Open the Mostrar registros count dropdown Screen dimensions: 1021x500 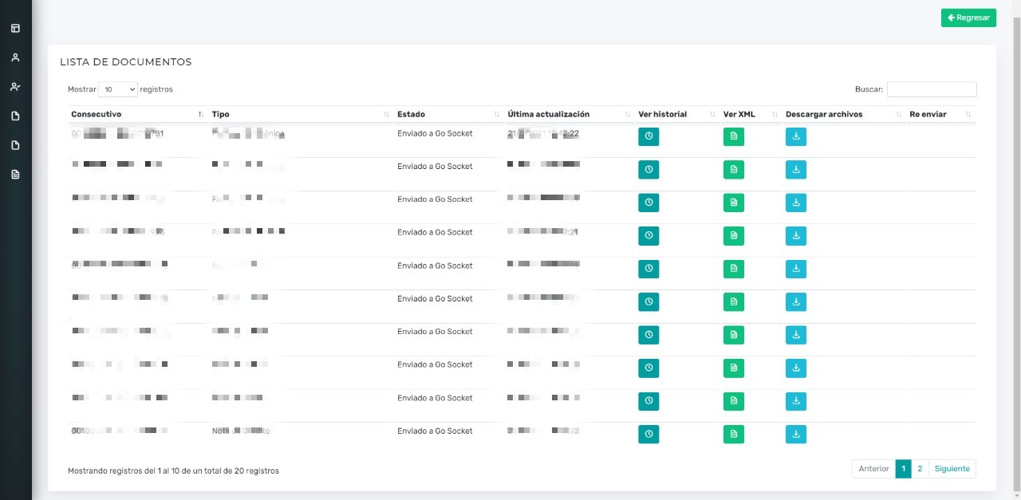tap(118, 89)
